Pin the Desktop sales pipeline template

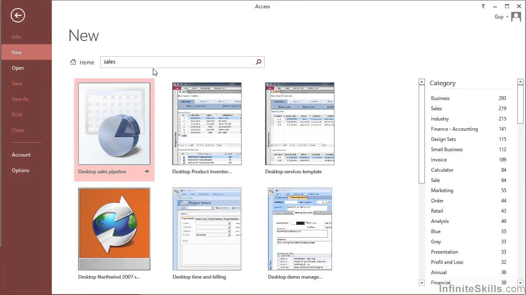coord(147,172)
